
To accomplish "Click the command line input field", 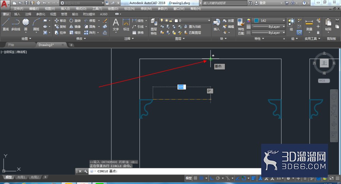I will click(175, 171).
